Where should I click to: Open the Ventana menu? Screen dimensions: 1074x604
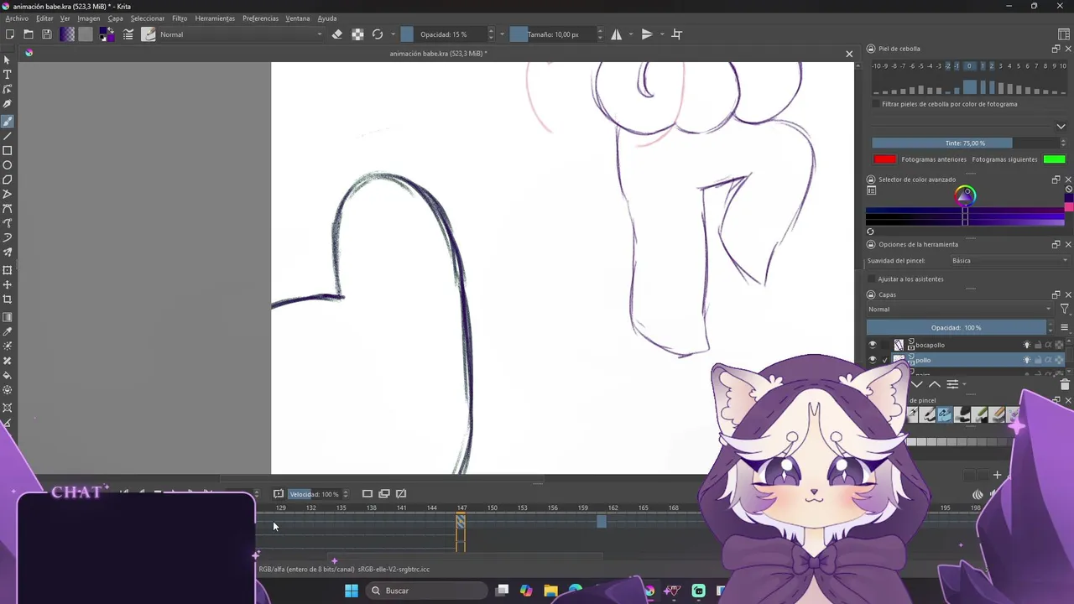pos(297,18)
